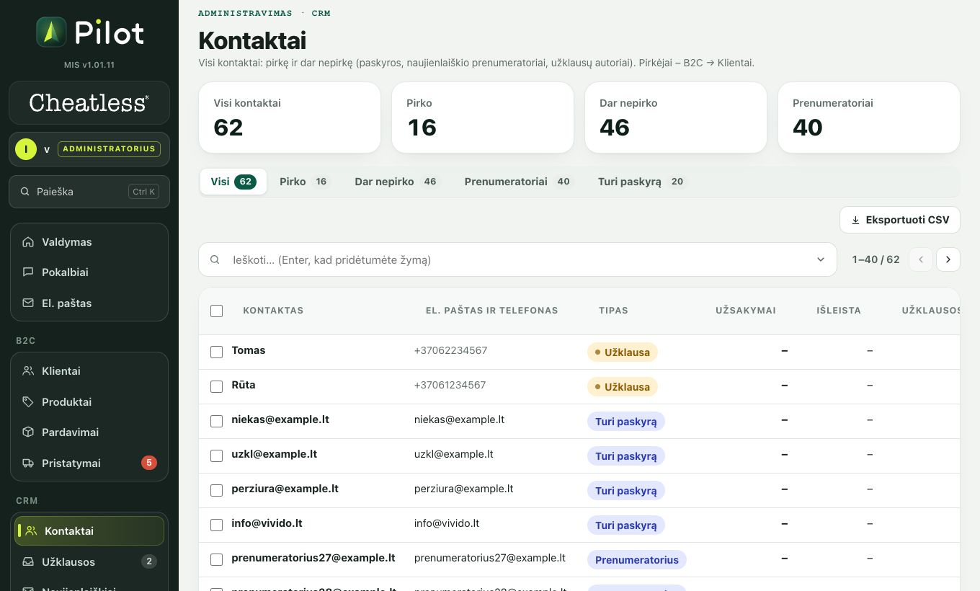980x591 pixels.
Task: Click the magnifier icon in contacts search field
Action: coord(215,259)
